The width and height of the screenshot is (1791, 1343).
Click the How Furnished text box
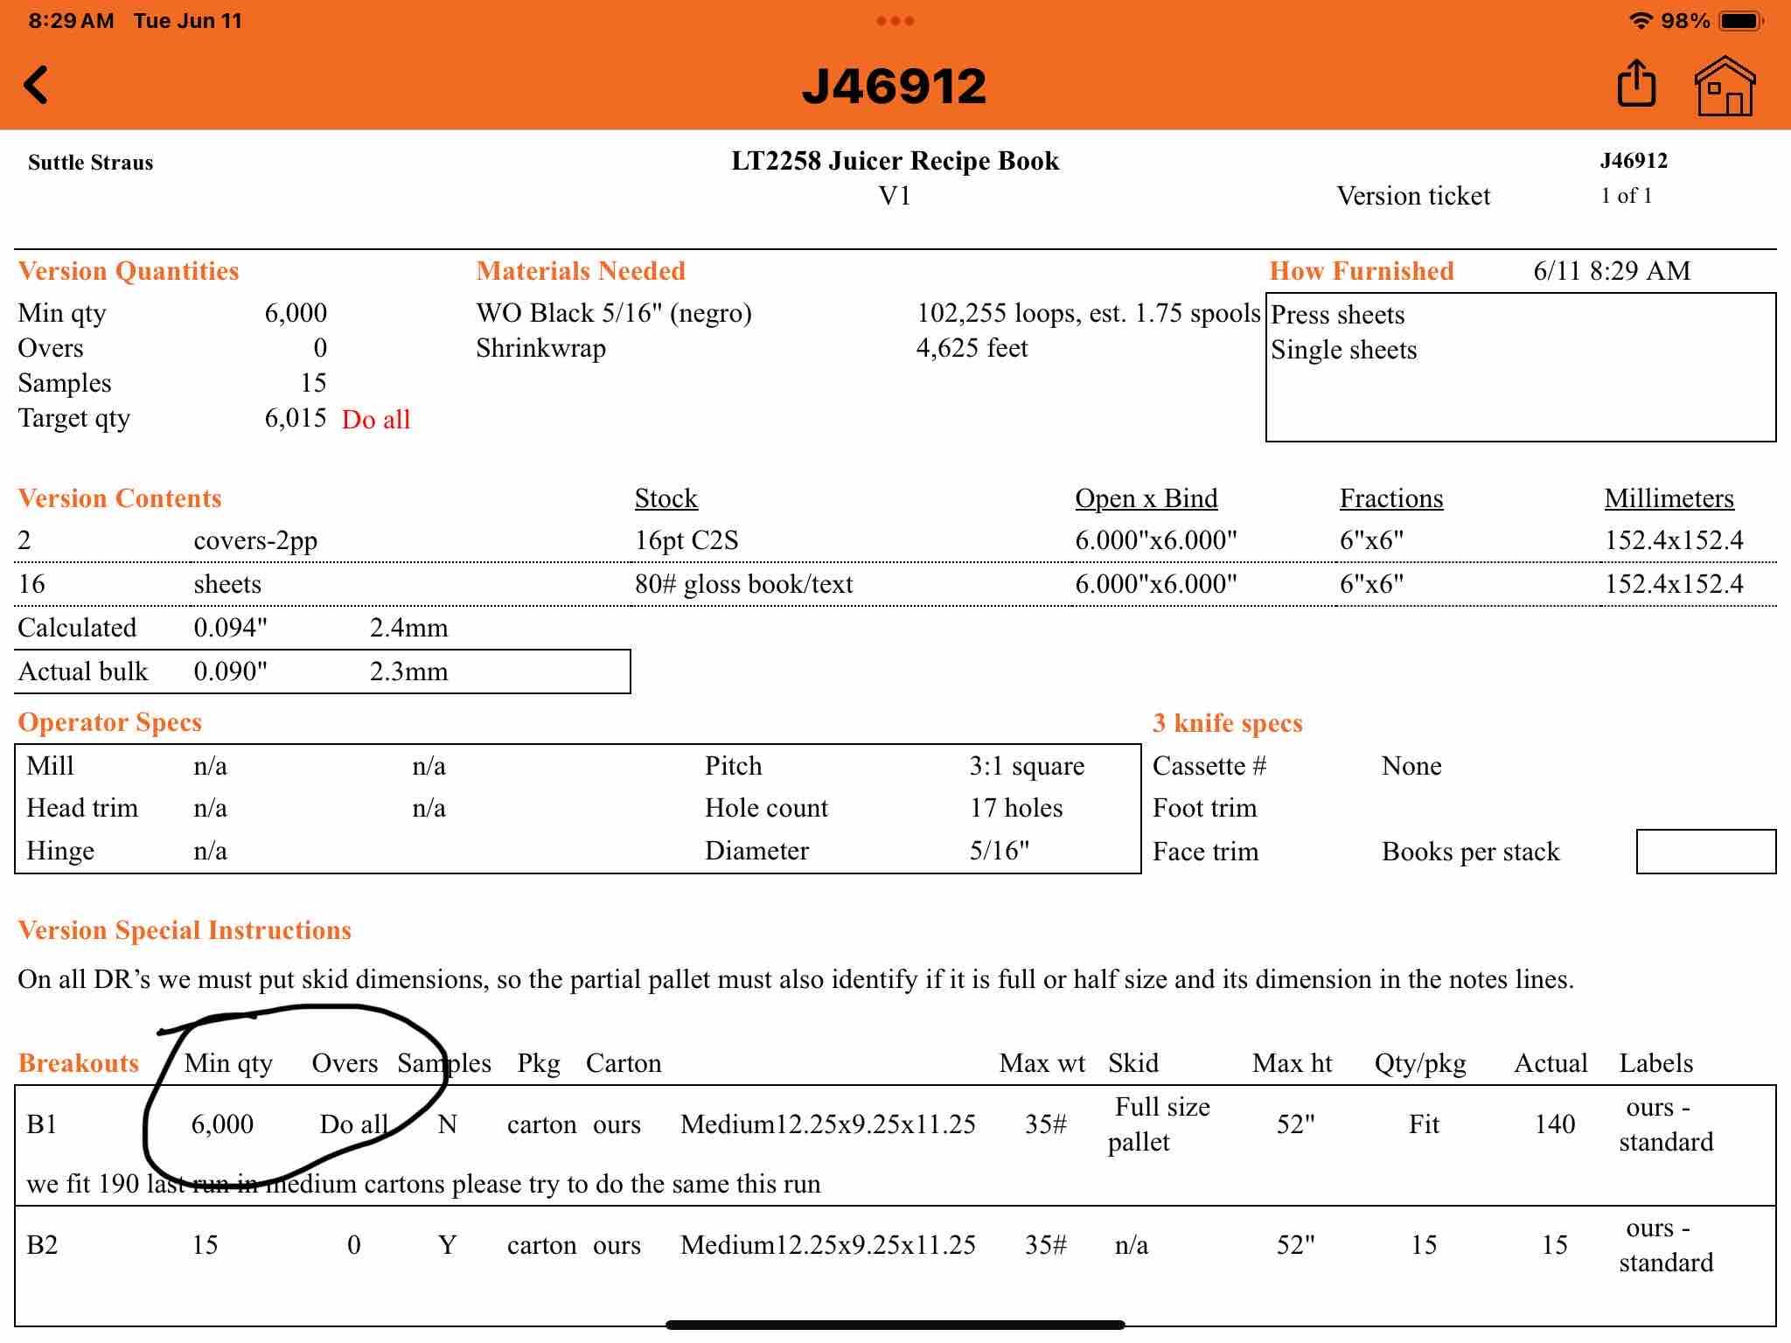coord(1520,367)
